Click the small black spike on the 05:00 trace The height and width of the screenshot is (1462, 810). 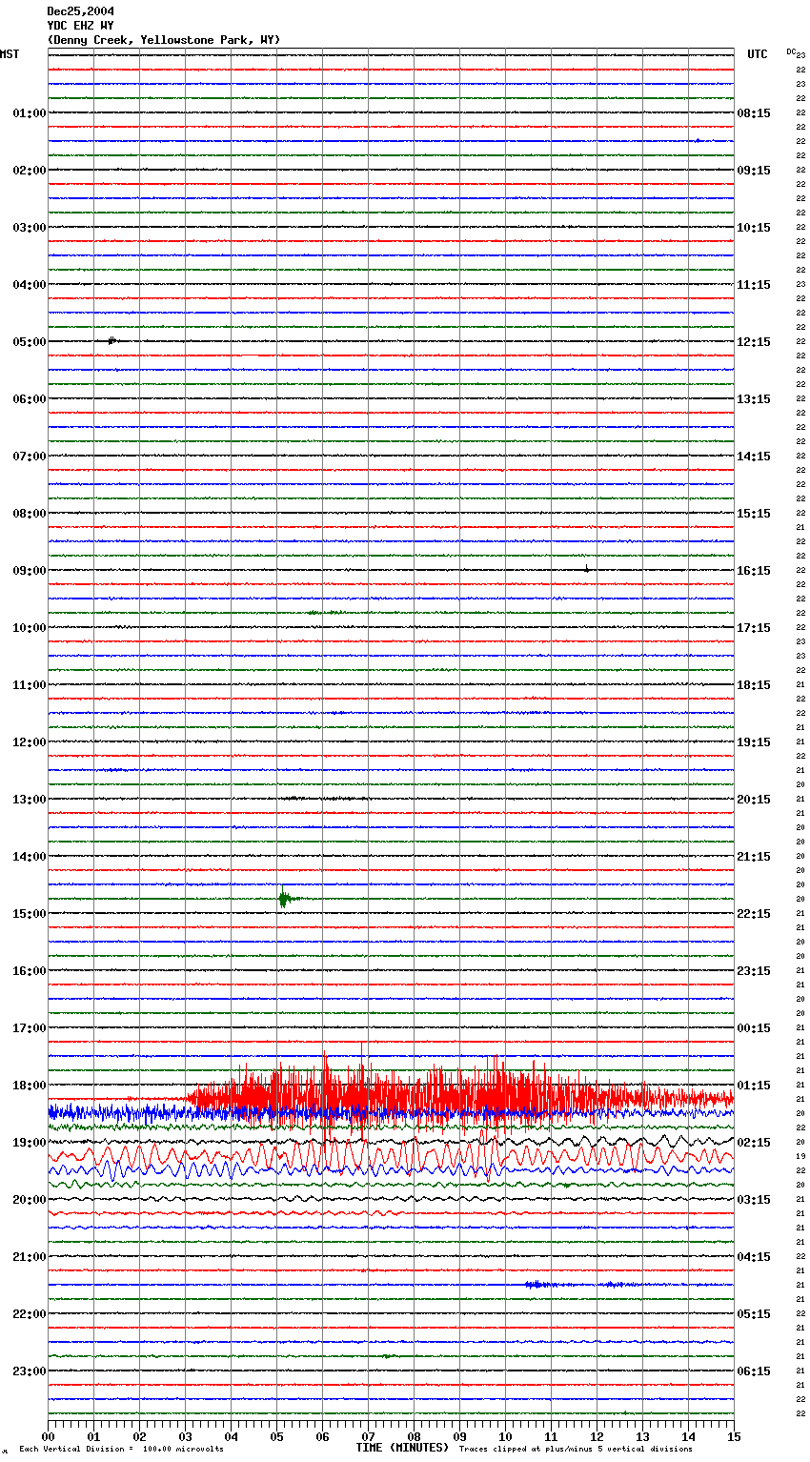112,340
